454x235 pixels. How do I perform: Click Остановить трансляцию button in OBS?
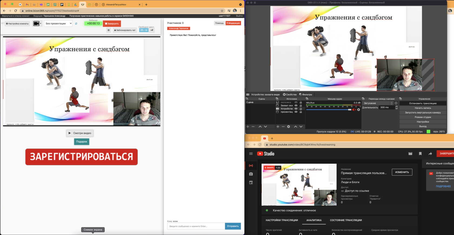pyautogui.click(x=423, y=103)
